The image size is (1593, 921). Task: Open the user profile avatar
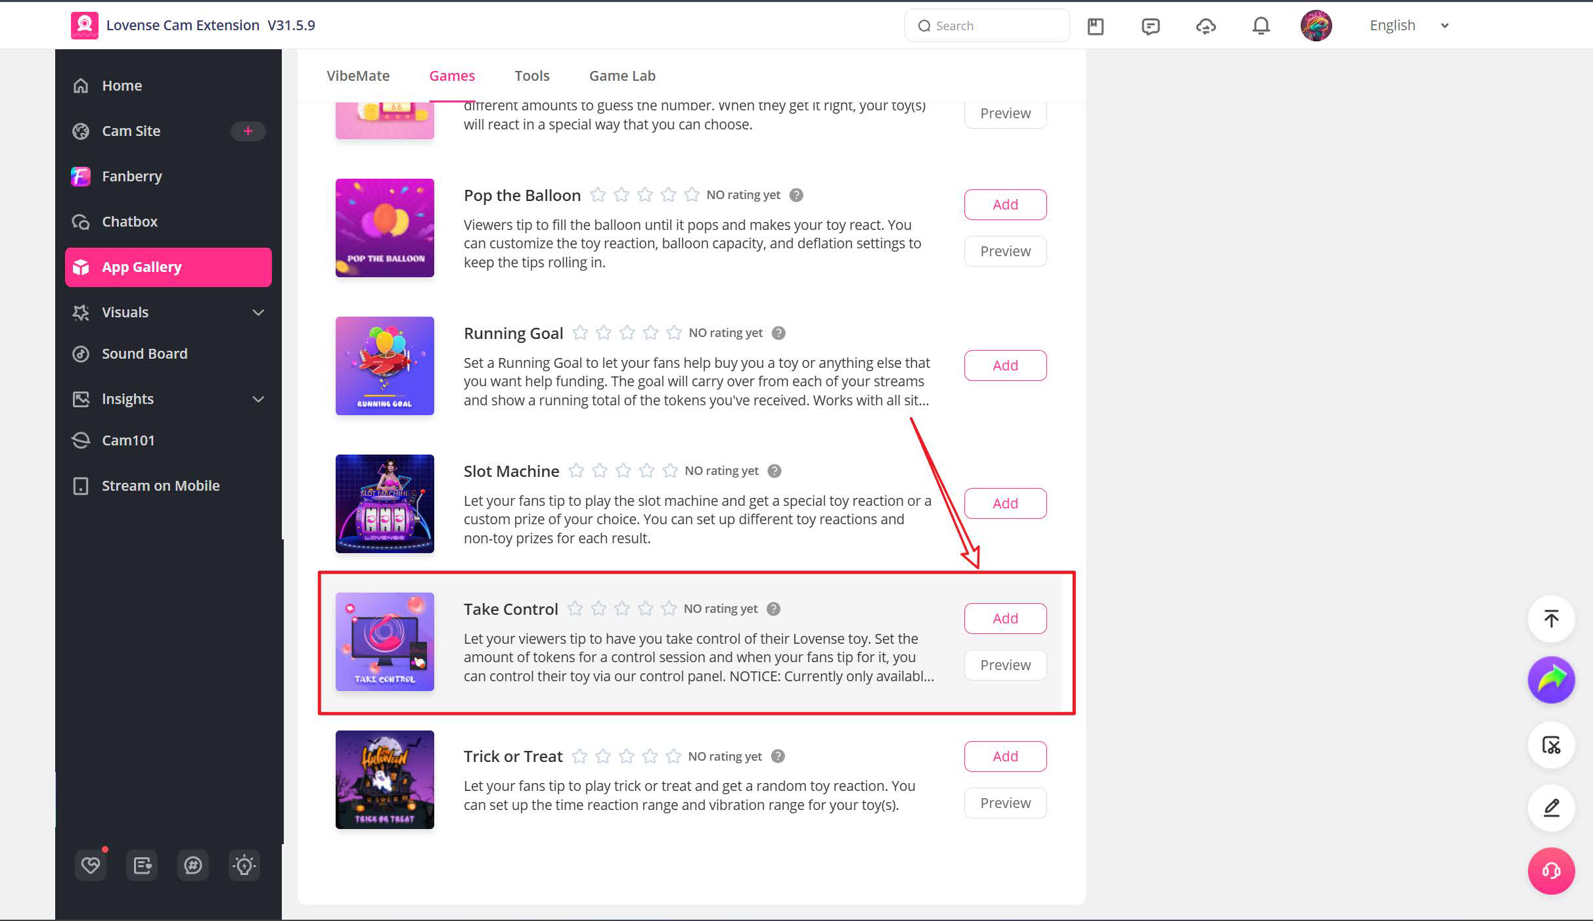click(1316, 26)
